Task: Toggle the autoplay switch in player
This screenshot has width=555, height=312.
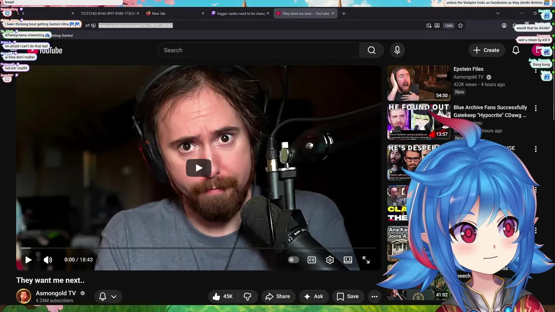Action: point(294,260)
